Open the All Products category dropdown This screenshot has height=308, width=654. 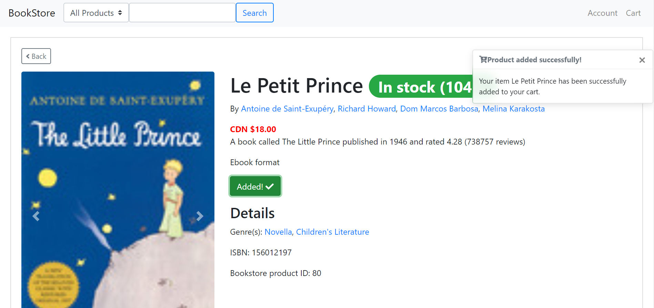(x=96, y=13)
